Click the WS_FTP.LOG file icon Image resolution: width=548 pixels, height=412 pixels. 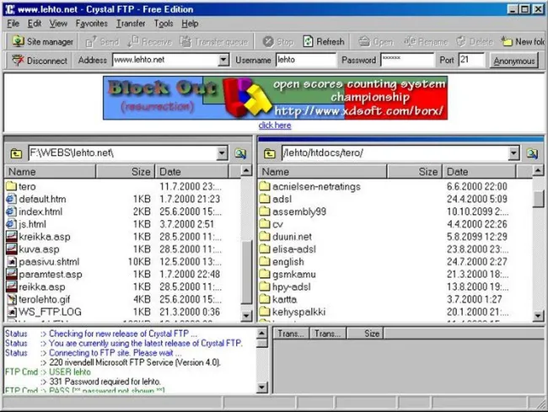[x=12, y=312]
